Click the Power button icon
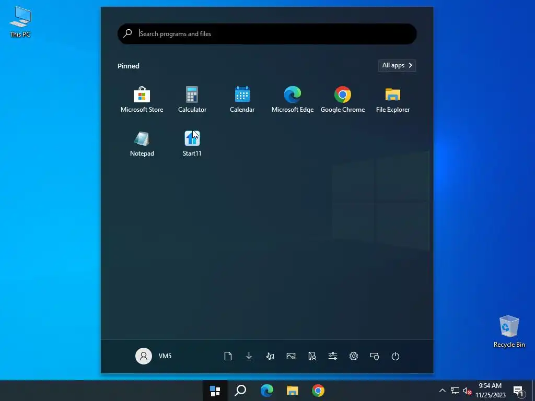This screenshot has width=535, height=401. [x=396, y=356]
